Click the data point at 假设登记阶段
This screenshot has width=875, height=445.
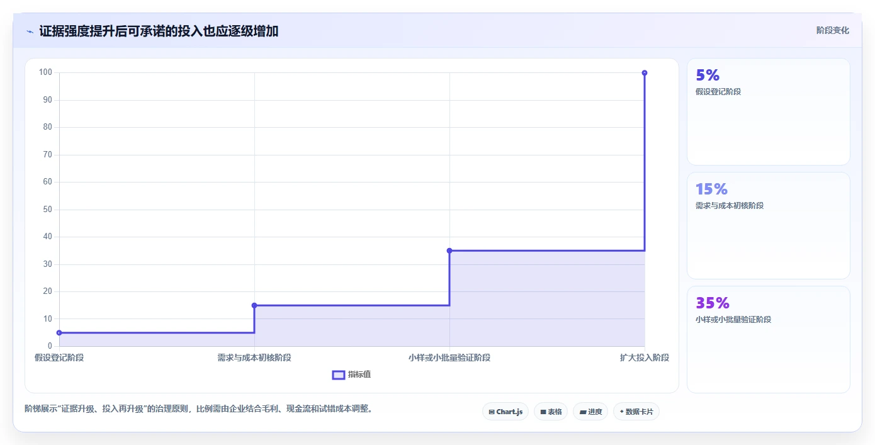[59, 333]
